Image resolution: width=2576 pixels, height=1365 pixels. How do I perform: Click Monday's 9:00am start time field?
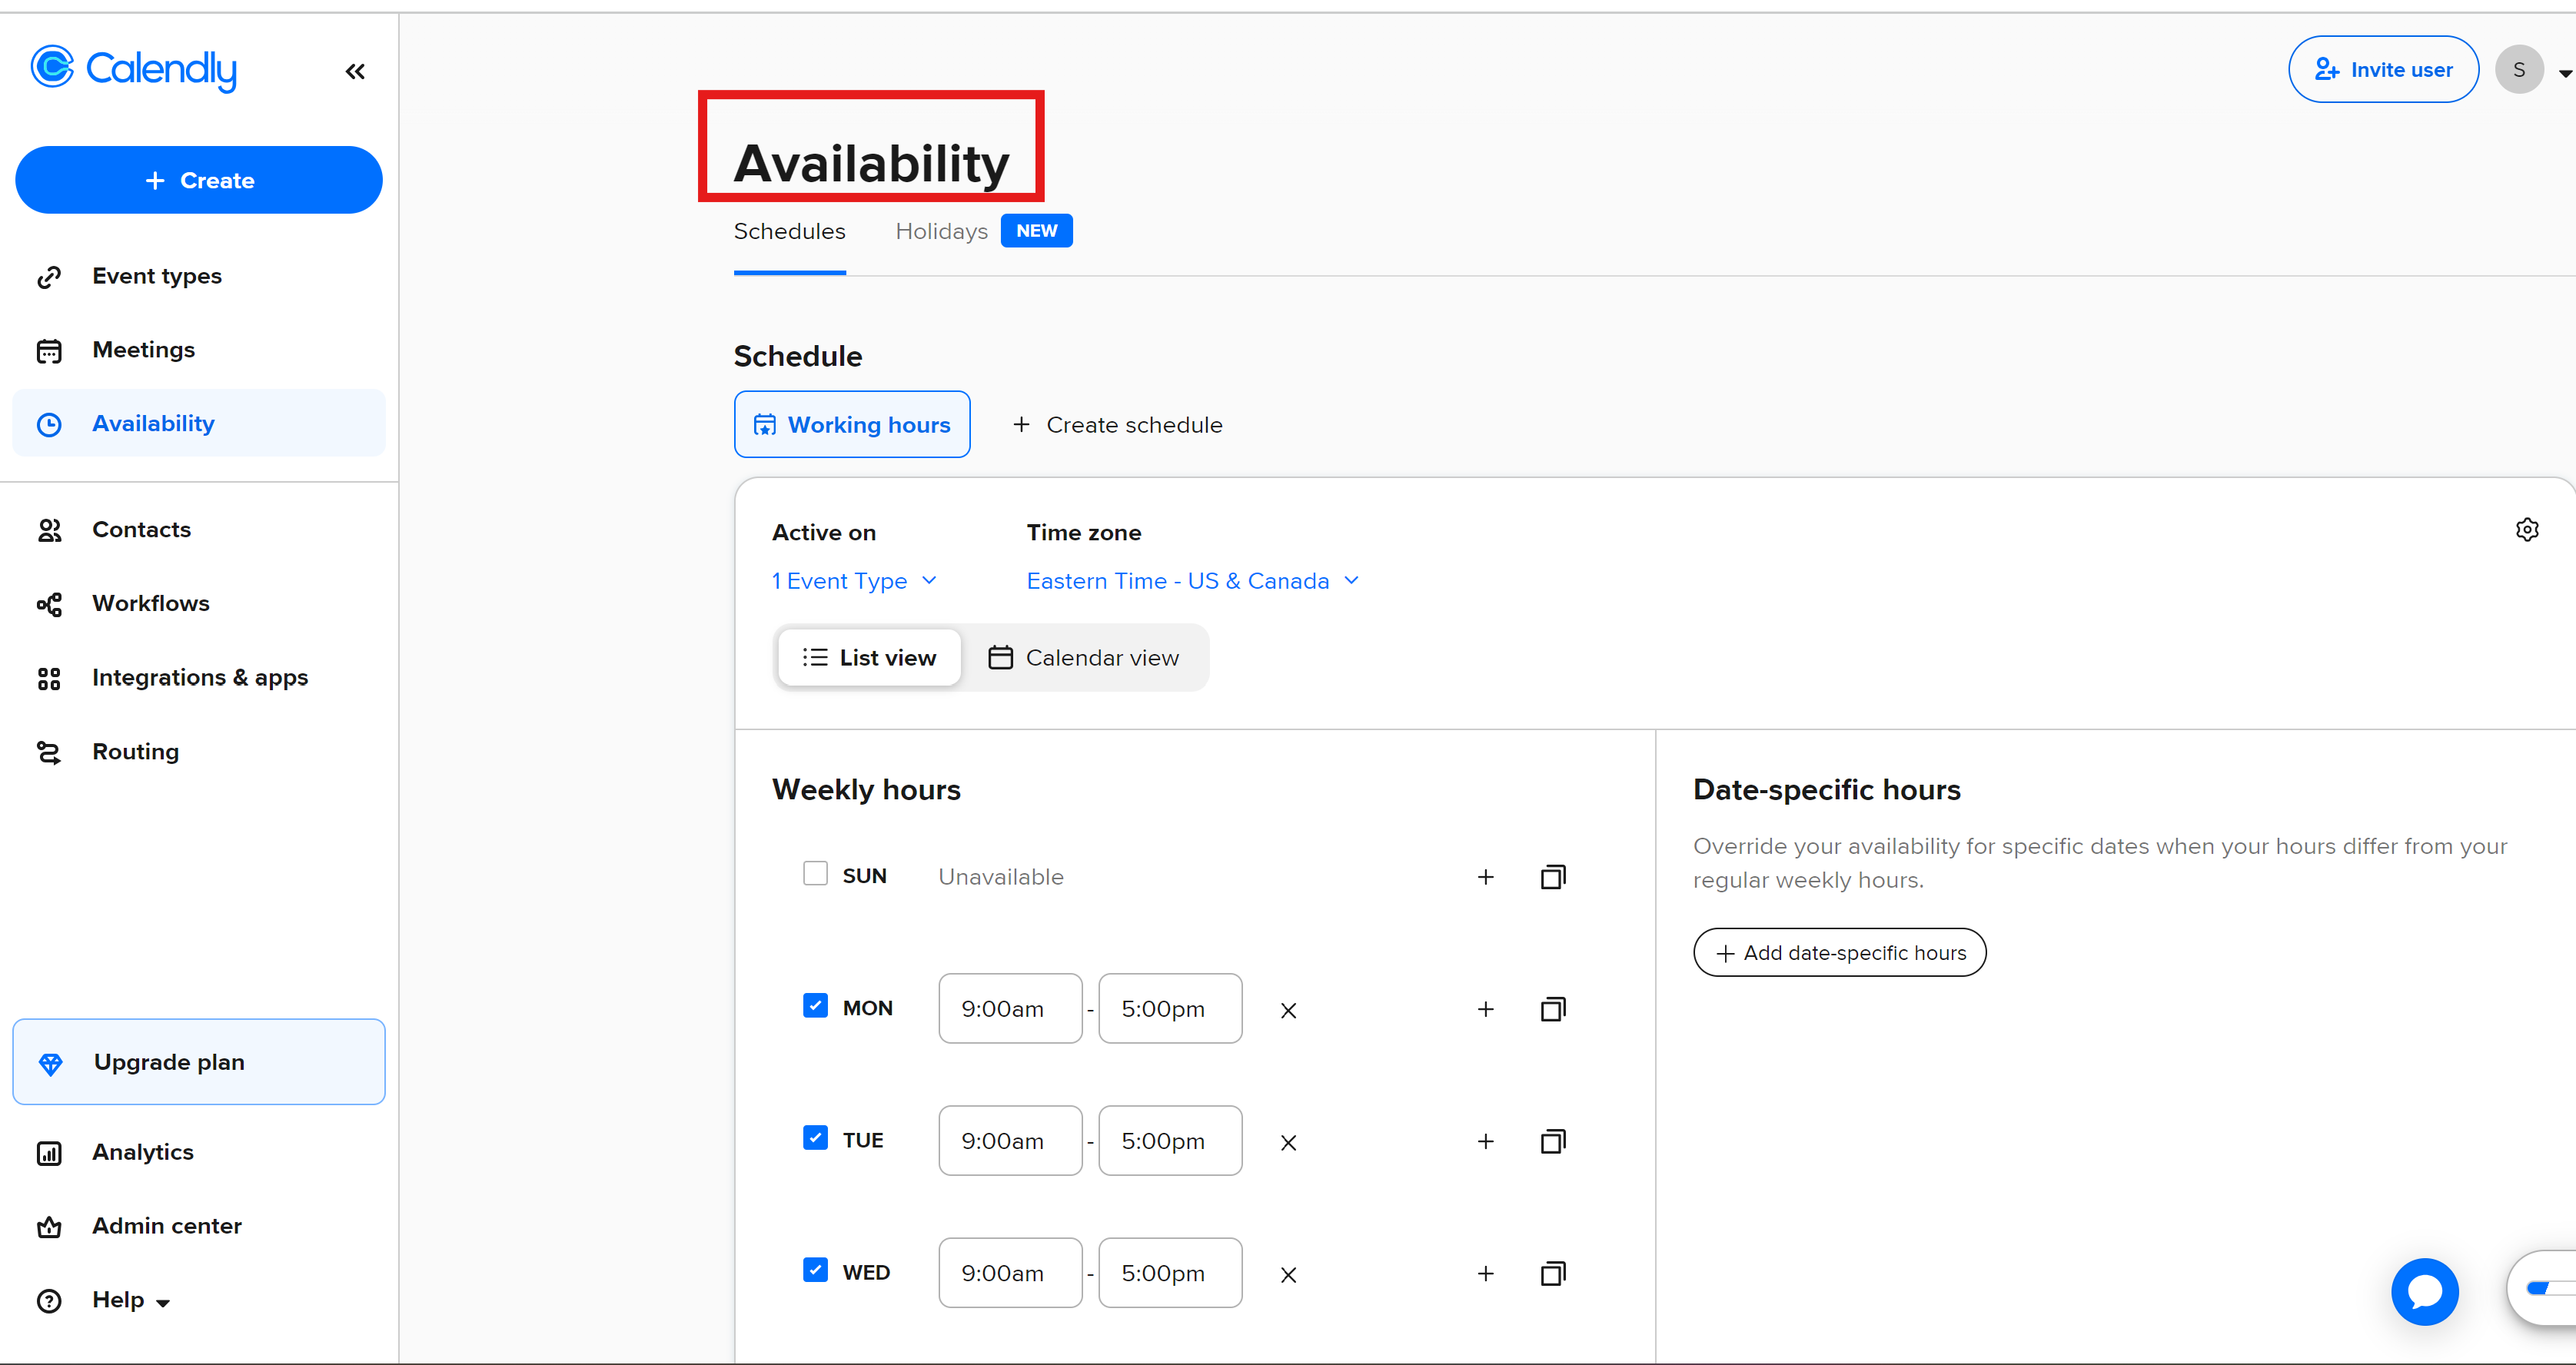pyautogui.click(x=1009, y=1009)
